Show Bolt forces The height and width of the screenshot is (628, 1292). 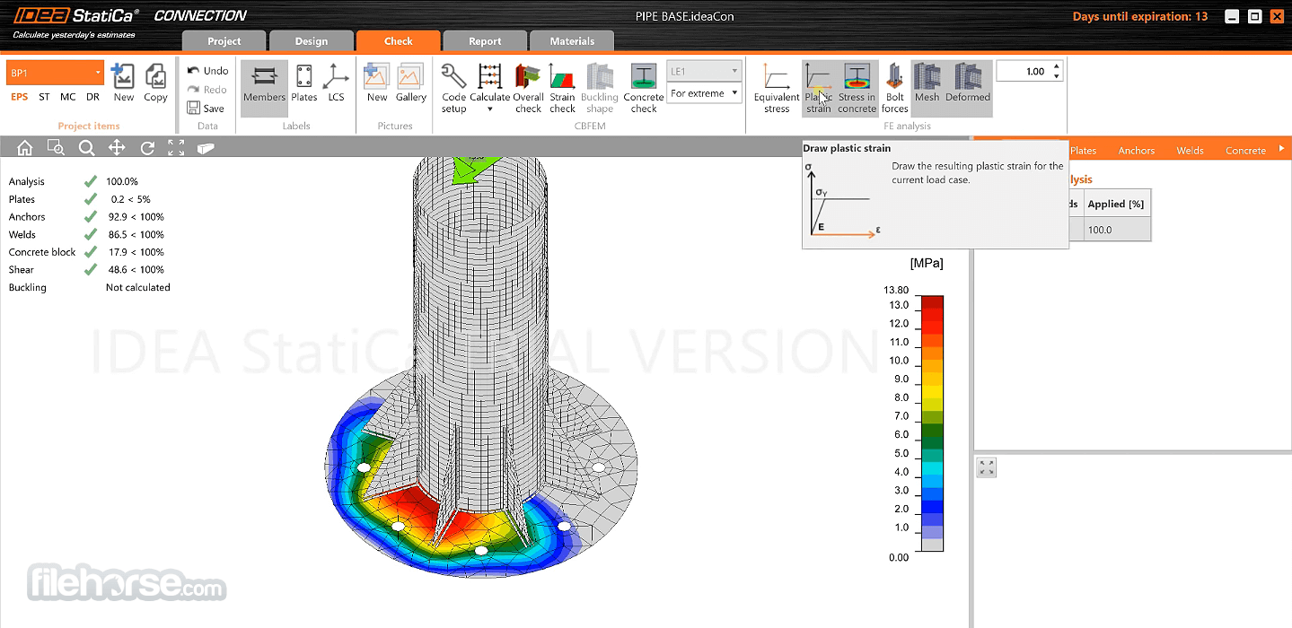tap(895, 88)
